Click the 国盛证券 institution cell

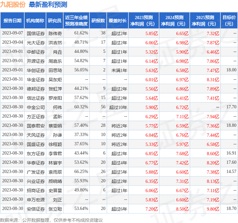[36, 144]
